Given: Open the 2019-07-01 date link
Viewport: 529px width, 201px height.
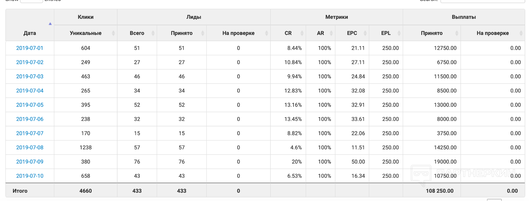Looking at the screenshot, I should coord(30,48).
